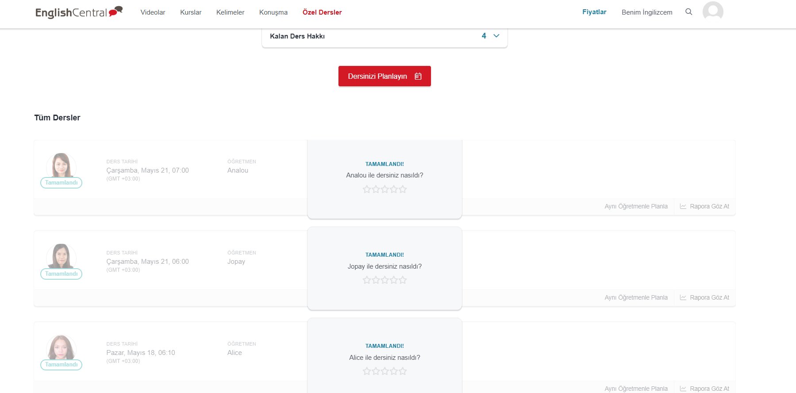This screenshot has height=393, width=796.
Task: Click Aynı Öğretmenle Planla for Analou
Action: [x=636, y=207]
